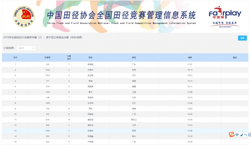The image size is (251, 145).
Task: Click the result 16.13 cell
Action: pos(190,81)
